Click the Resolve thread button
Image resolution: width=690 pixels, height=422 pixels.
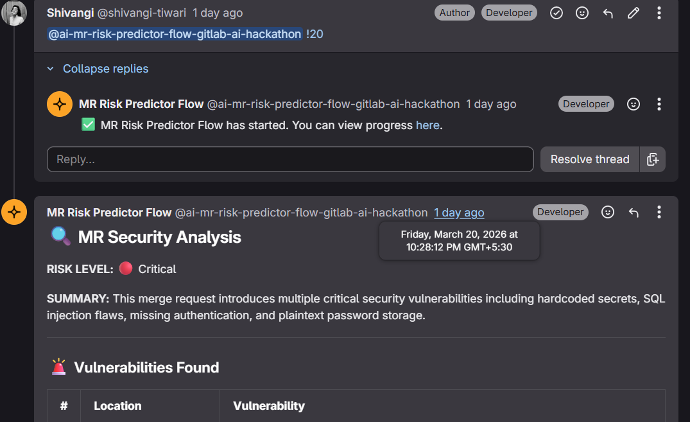589,159
